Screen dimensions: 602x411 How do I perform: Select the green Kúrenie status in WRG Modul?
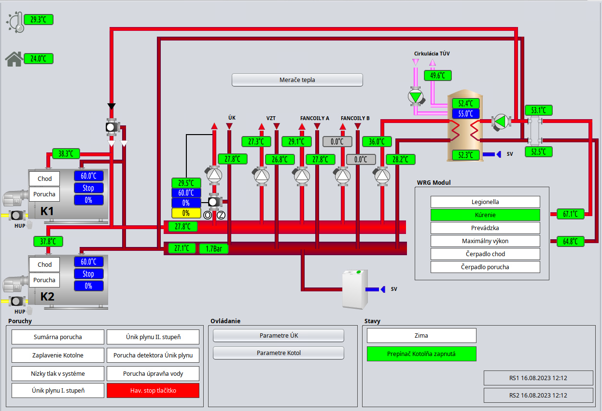click(x=485, y=215)
